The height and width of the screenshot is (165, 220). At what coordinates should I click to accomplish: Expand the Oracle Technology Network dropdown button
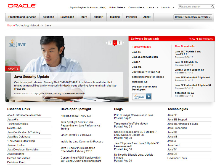point(193,17)
